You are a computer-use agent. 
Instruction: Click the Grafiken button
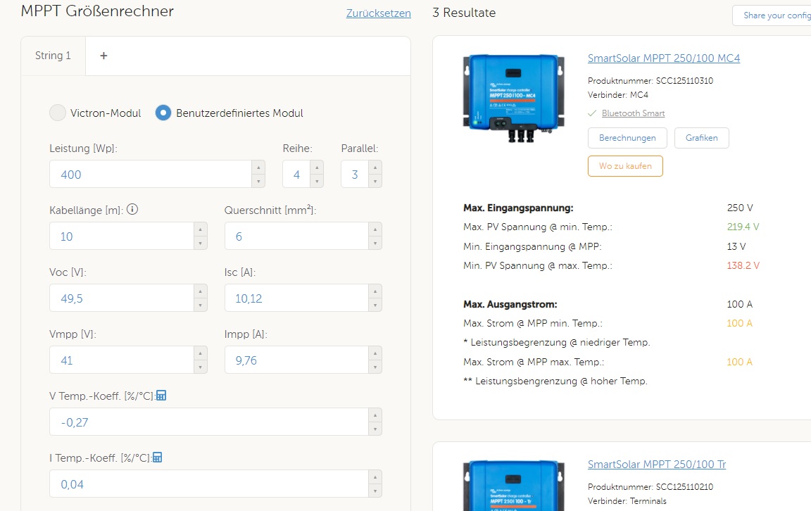701,138
